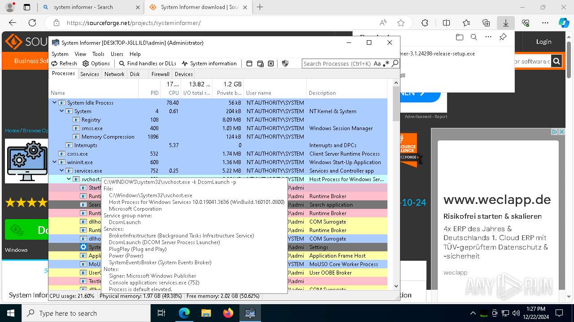Image resolution: width=574 pixels, height=322 pixels.
Task: Open the Users menu
Action: point(117,54)
